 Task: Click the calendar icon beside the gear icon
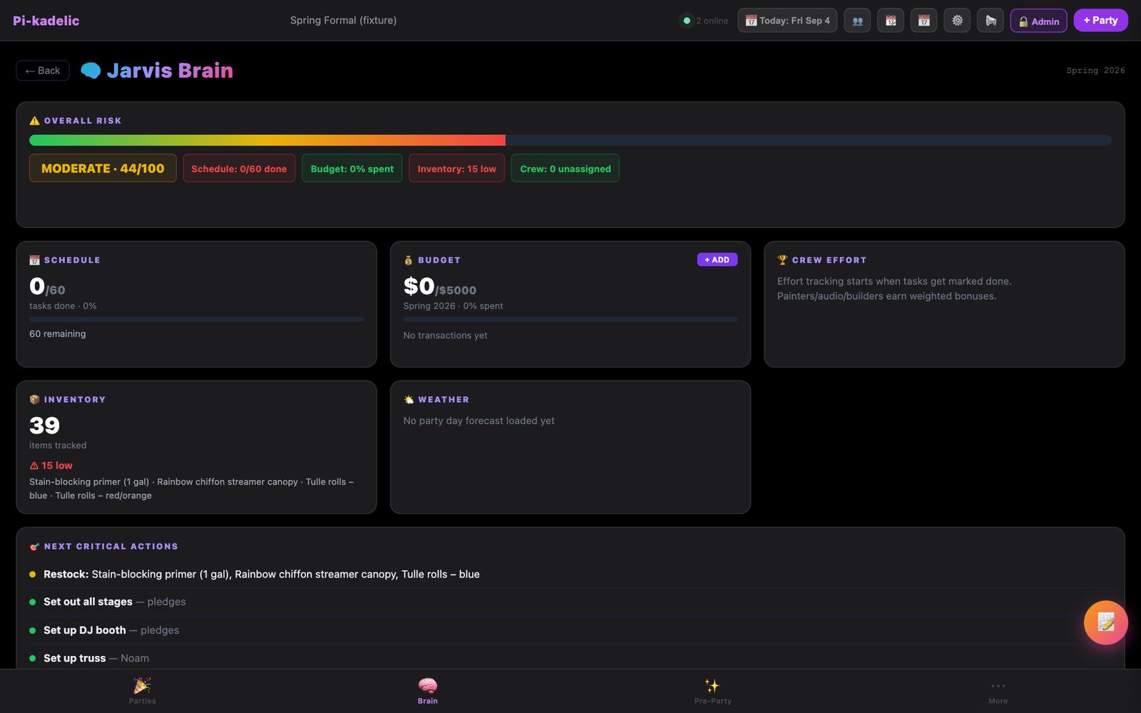(923, 21)
